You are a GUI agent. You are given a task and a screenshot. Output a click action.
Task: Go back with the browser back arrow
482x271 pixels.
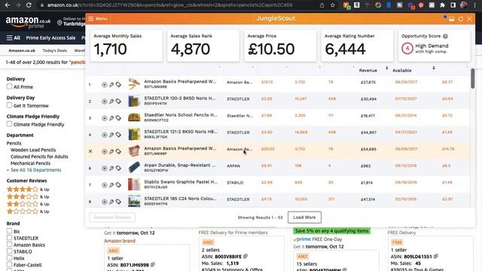click(x=7, y=5)
